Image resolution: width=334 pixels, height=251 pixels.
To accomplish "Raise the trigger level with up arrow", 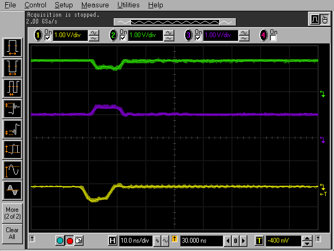I will point(307,238).
